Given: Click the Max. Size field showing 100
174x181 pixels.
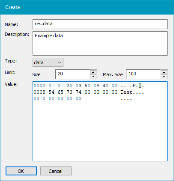Looking at the screenshot, I should tap(143, 74).
